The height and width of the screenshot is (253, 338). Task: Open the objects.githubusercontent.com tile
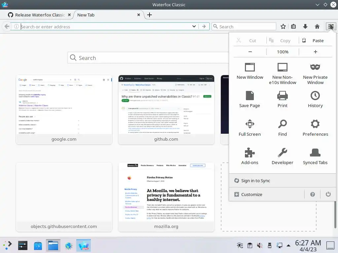64,197
